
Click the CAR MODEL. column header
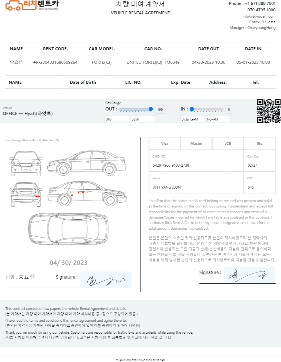point(102,49)
